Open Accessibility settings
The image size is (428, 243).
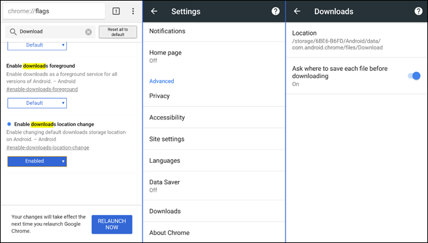coord(214,117)
